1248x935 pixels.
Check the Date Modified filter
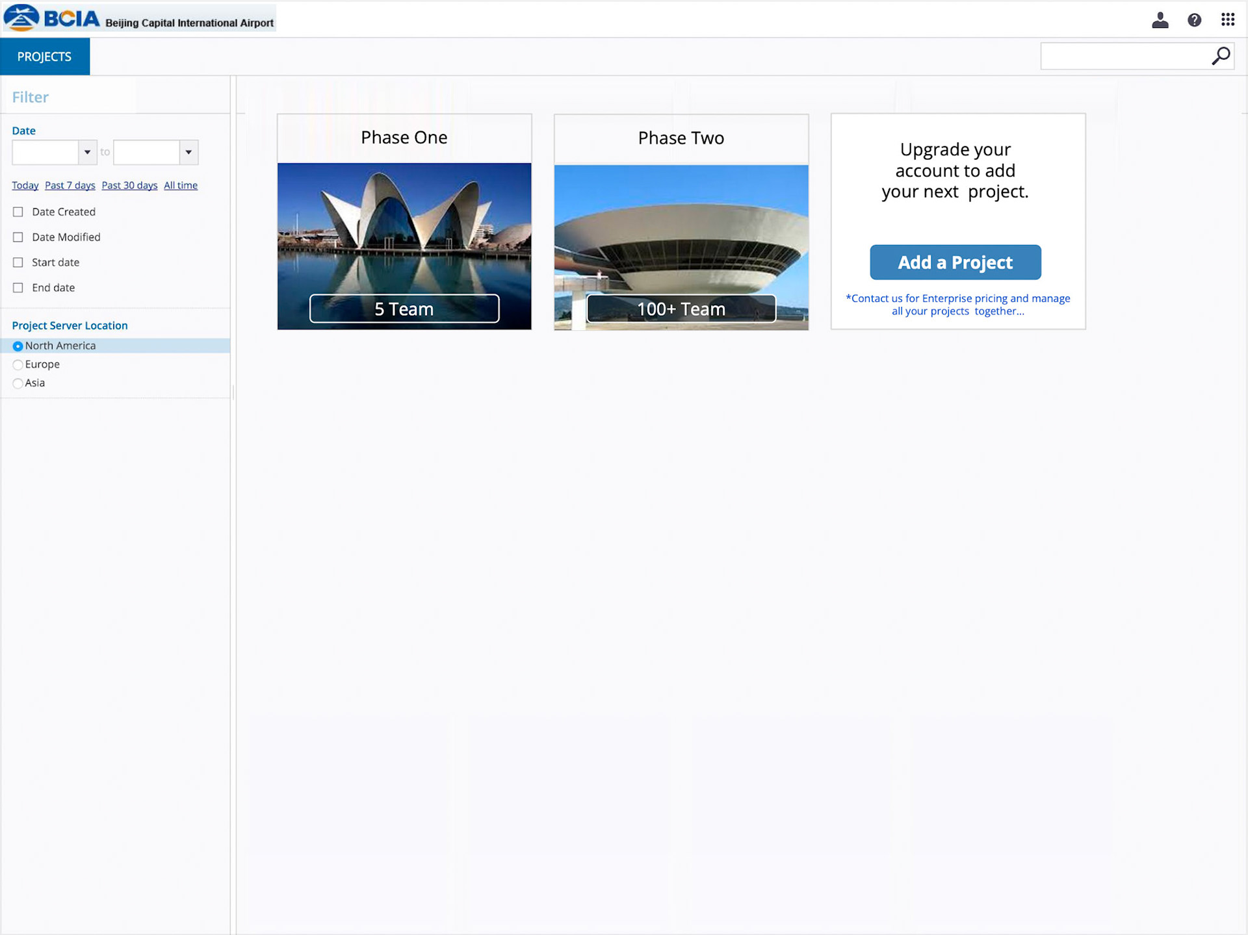click(18, 237)
